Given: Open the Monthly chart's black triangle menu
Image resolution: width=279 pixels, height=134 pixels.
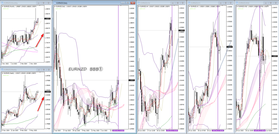Looking at the screenshot, I should (x=3, y=7).
